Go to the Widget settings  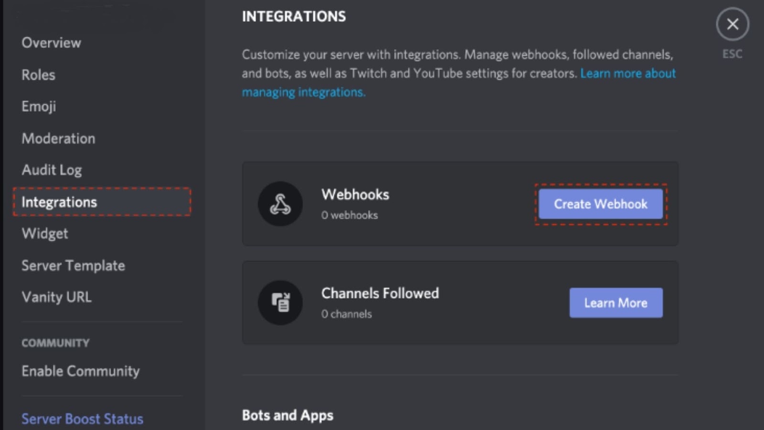pyautogui.click(x=44, y=233)
